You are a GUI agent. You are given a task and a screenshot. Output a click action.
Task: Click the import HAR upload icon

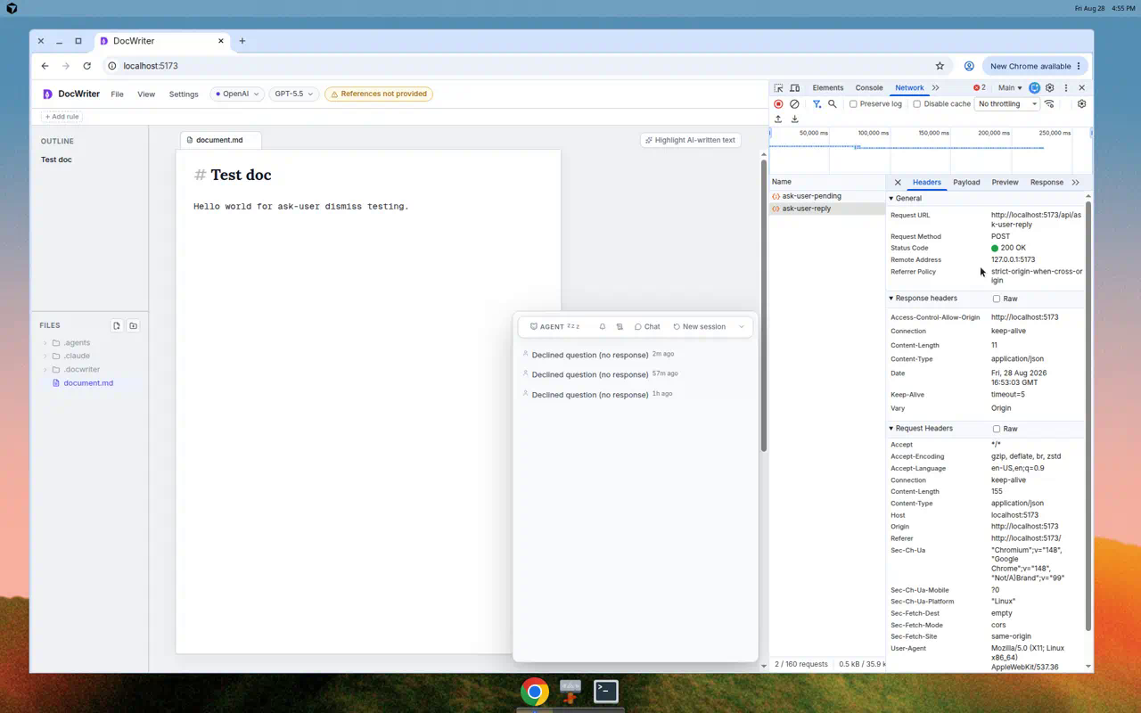pos(778,119)
